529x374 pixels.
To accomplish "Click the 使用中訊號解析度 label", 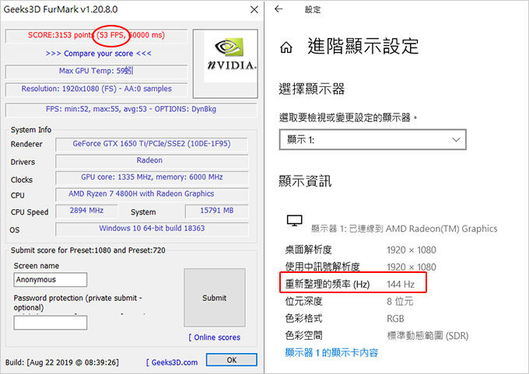I will click(323, 267).
